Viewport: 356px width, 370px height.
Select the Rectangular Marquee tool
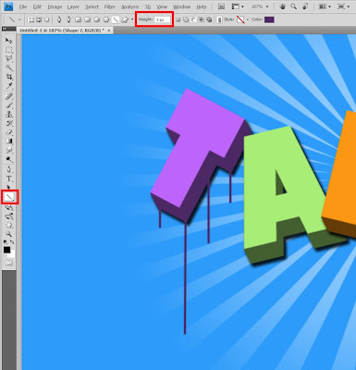click(x=9, y=50)
